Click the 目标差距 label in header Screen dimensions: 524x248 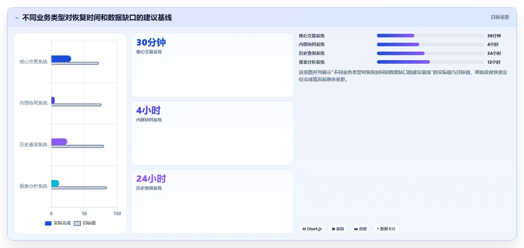(x=500, y=17)
